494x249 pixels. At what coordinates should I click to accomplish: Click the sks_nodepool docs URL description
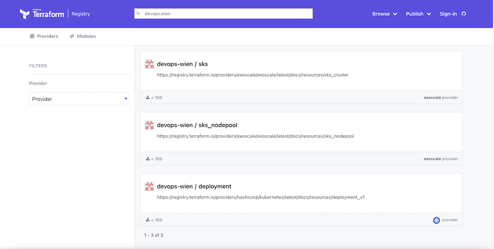coord(255,136)
